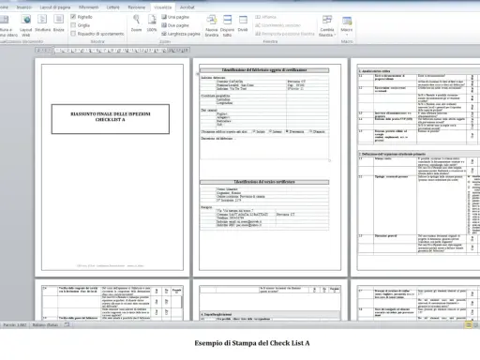Click the Parole word count in status bar

pyautogui.click(x=15, y=325)
